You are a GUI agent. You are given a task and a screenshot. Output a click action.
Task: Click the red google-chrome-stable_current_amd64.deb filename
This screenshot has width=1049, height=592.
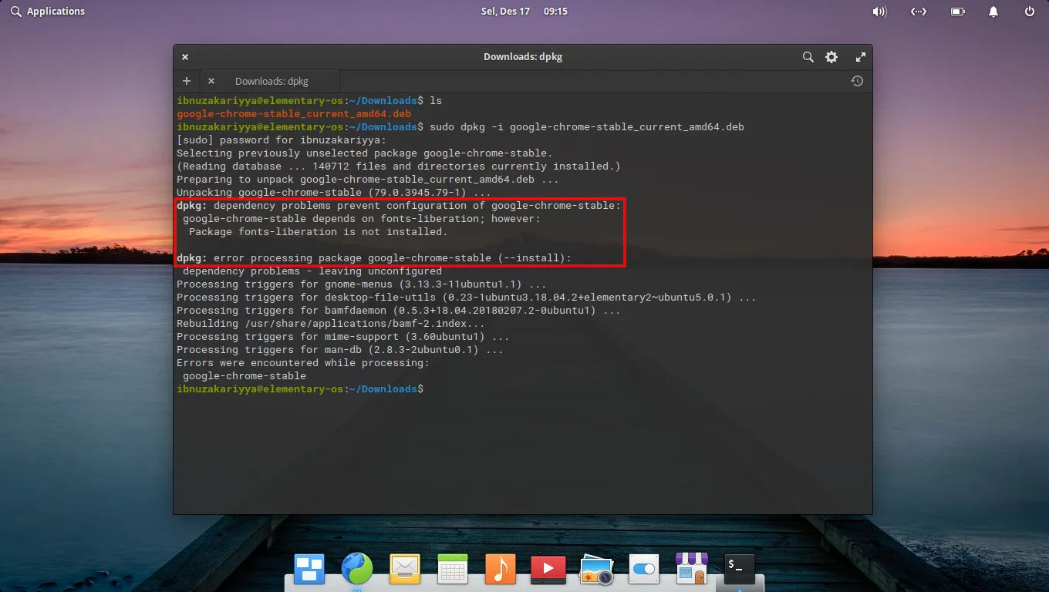(294, 114)
